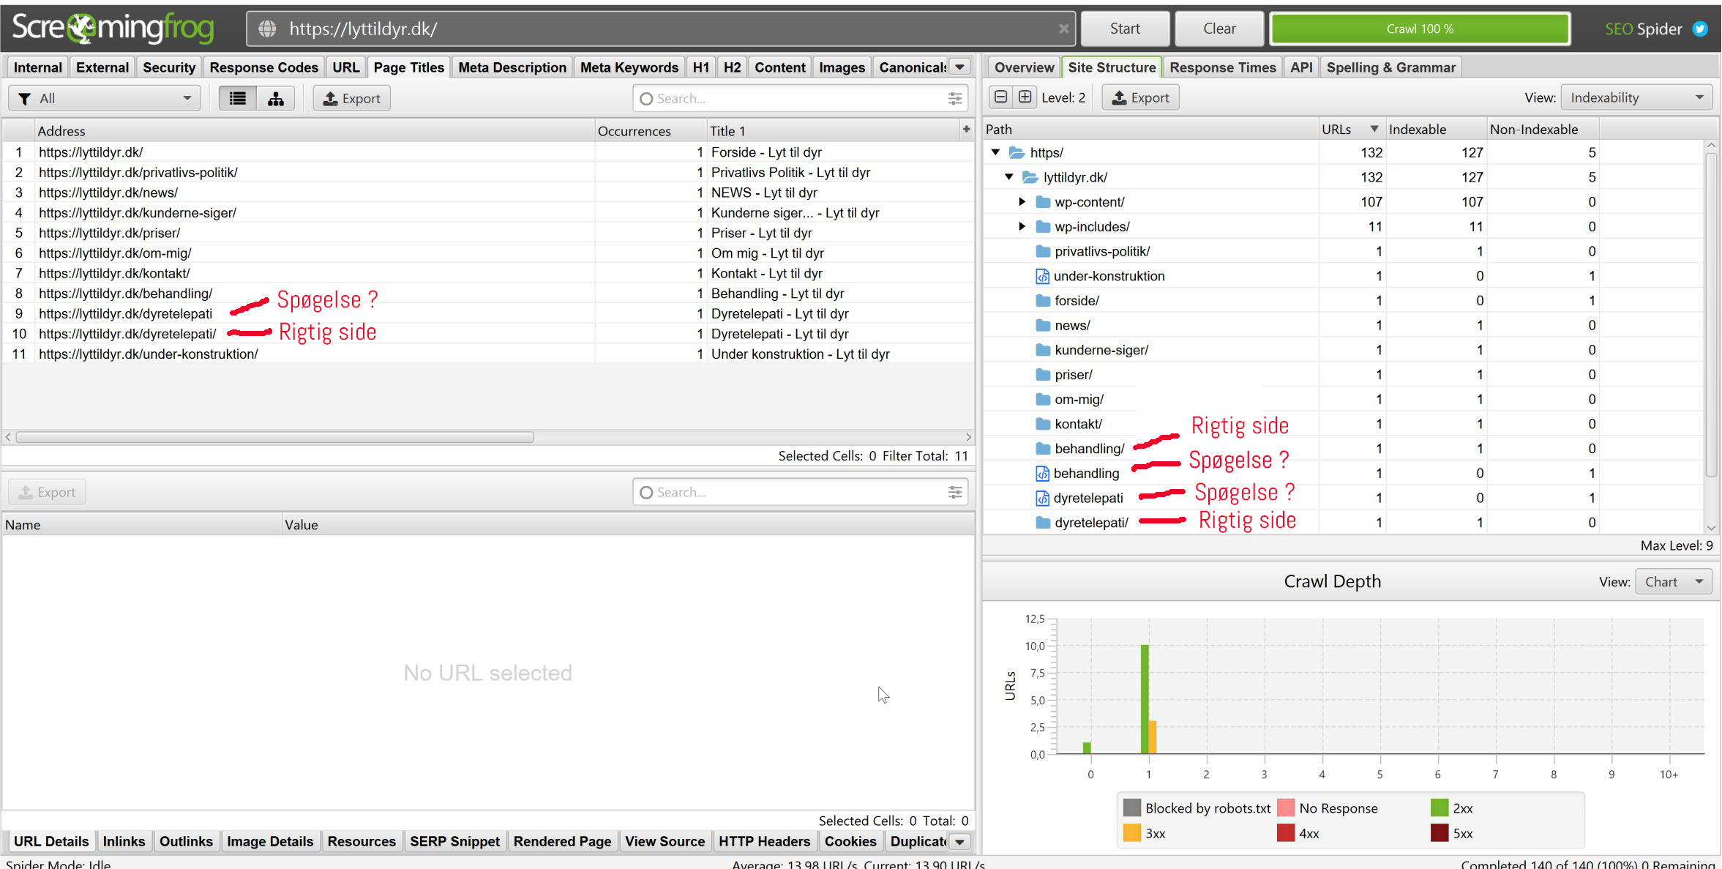This screenshot has width=1722, height=869.
Task: Open the Indexability view dropdown
Action: (x=1636, y=97)
